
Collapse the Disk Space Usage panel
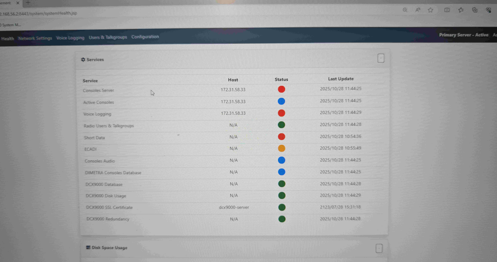(379, 249)
